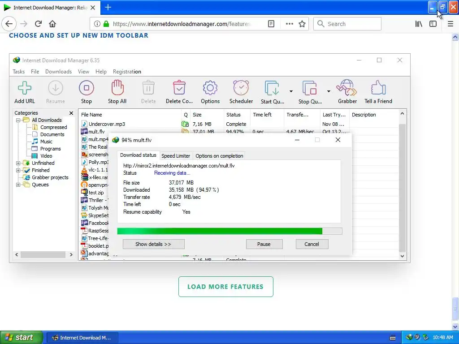Viewport: 459px width, 344px height.
Task: Open a new browser tab
Action: coord(108,7)
